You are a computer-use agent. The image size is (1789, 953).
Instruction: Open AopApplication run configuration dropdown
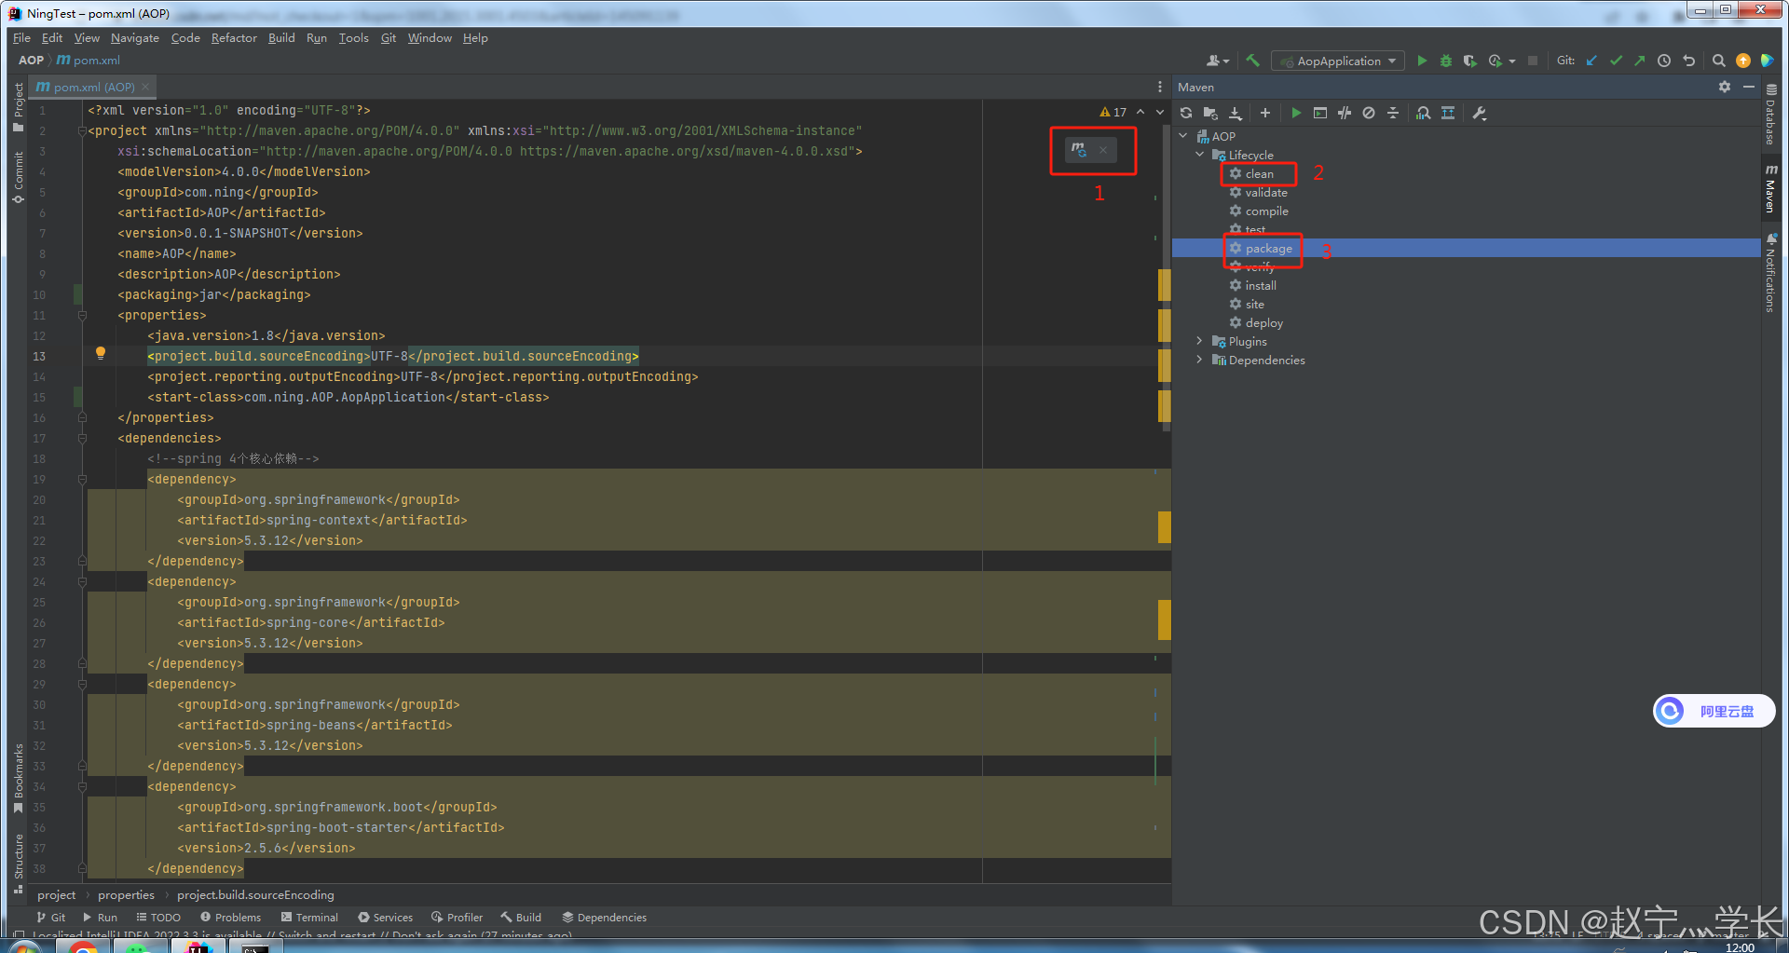coord(1338,61)
